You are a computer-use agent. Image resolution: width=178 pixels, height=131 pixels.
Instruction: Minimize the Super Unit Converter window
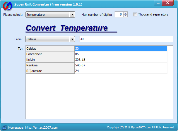158,3
